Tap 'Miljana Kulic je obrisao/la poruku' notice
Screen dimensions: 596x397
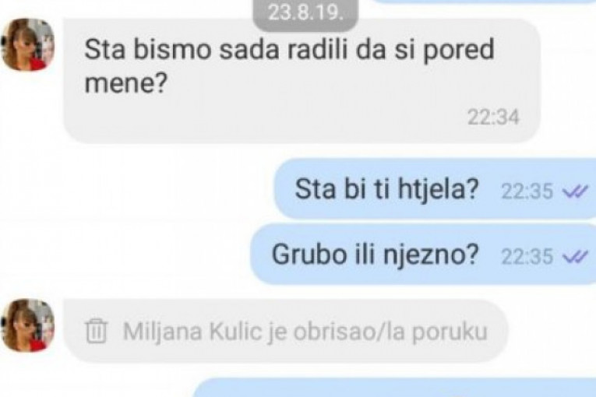(x=286, y=332)
